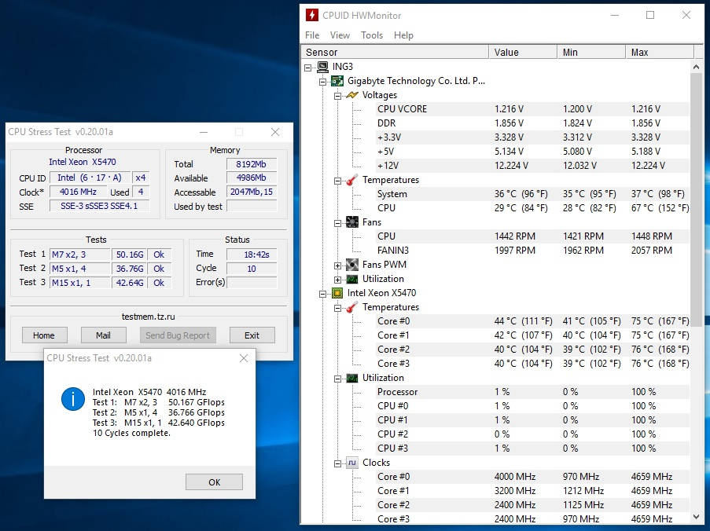This screenshot has height=531, width=710.
Task: Click the Intel Xeon X5470 chip icon
Action: (337, 293)
